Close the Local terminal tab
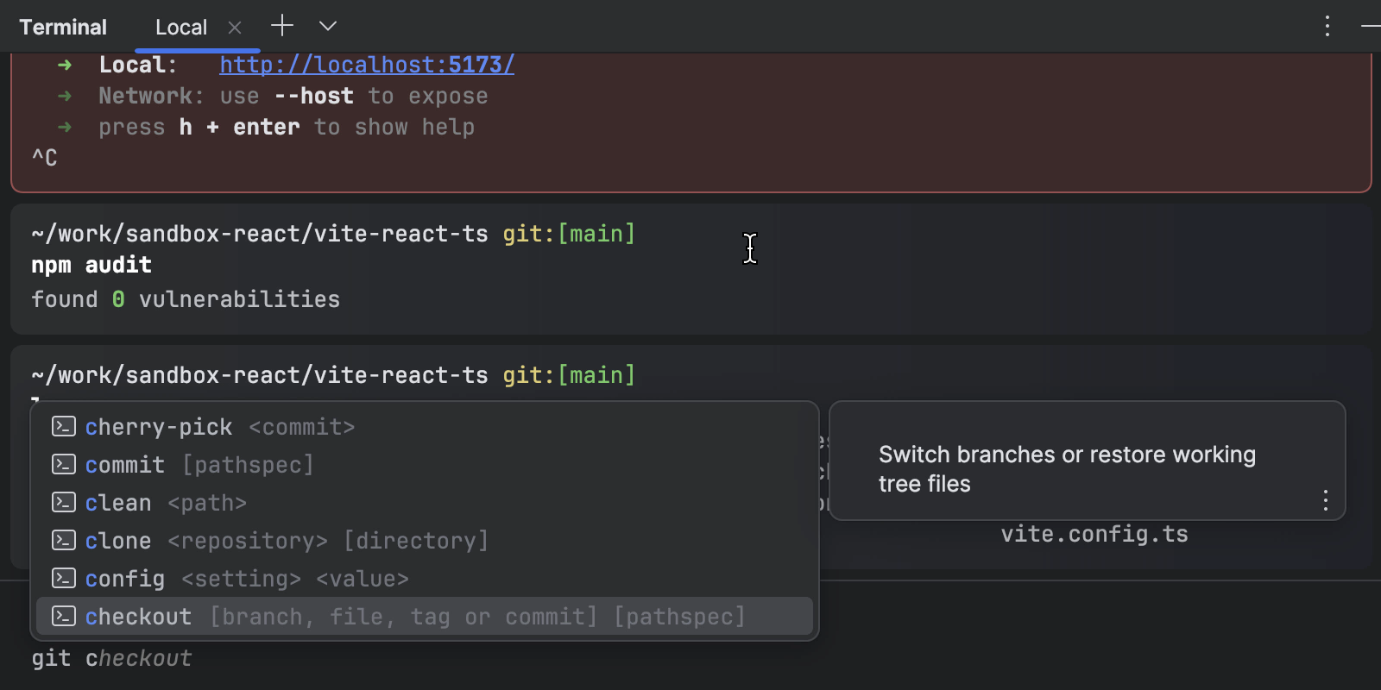 pyautogui.click(x=235, y=28)
